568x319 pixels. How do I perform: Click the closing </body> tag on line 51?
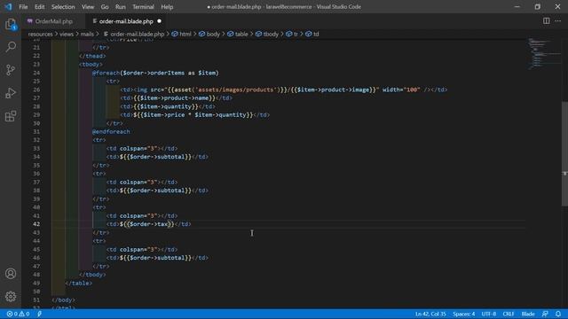coord(63,300)
